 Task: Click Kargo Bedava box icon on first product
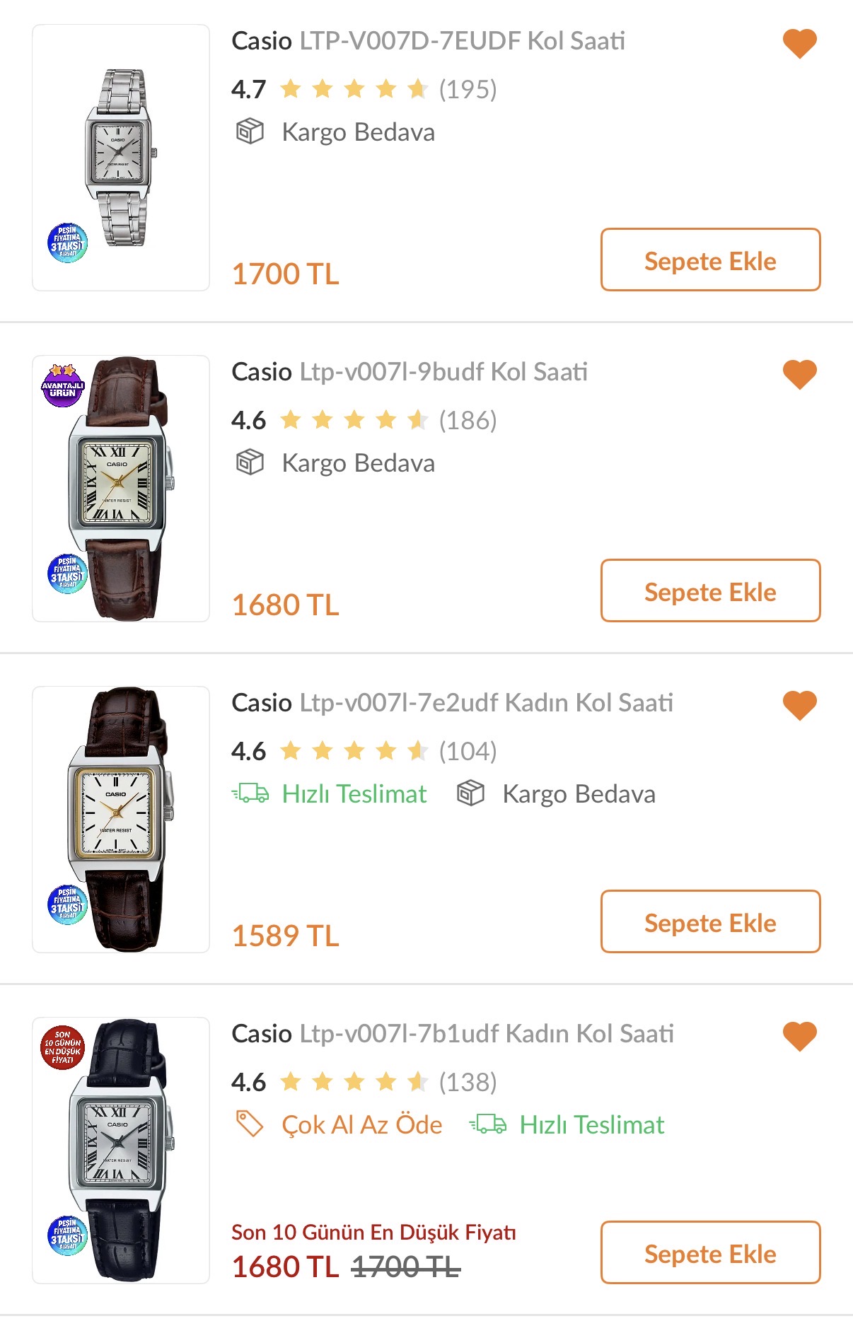pos(250,132)
